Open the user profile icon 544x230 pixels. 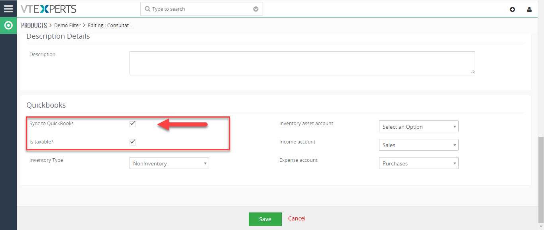pos(529,10)
